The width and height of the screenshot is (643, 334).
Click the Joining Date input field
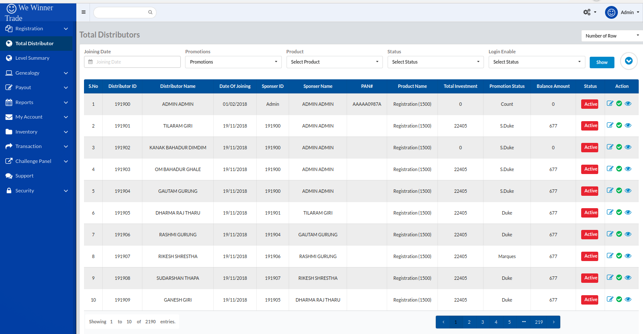(132, 62)
